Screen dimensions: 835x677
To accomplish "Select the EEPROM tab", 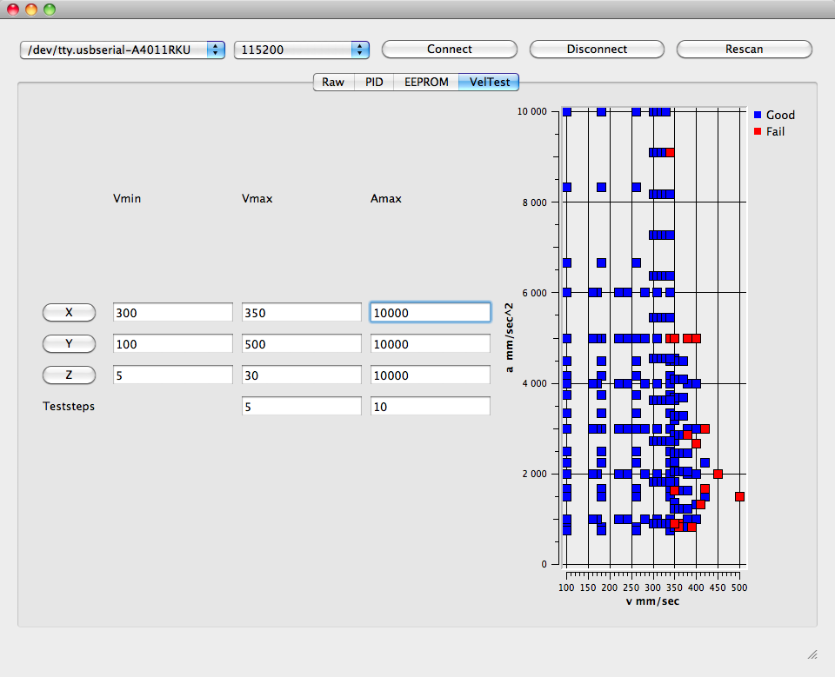I will tap(426, 83).
